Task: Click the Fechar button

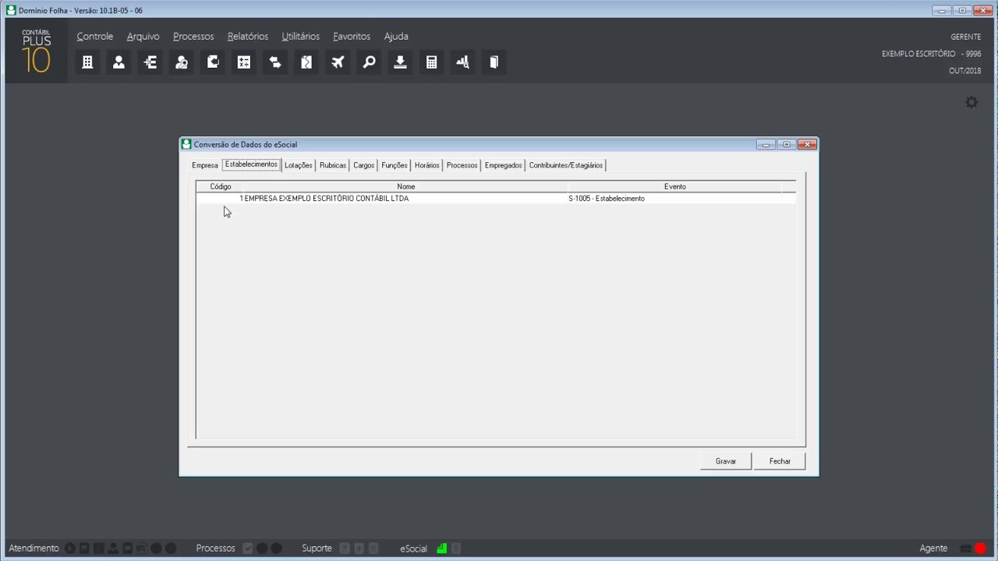Action: [x=780, y=461]
